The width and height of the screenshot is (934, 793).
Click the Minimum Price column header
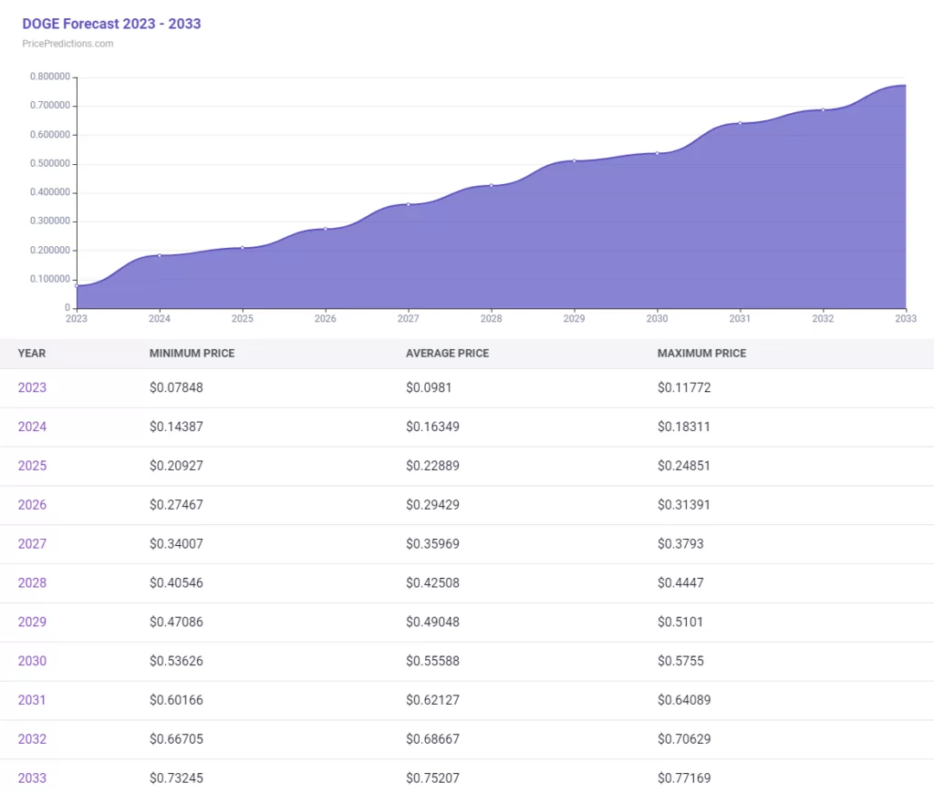click(192, 353)
